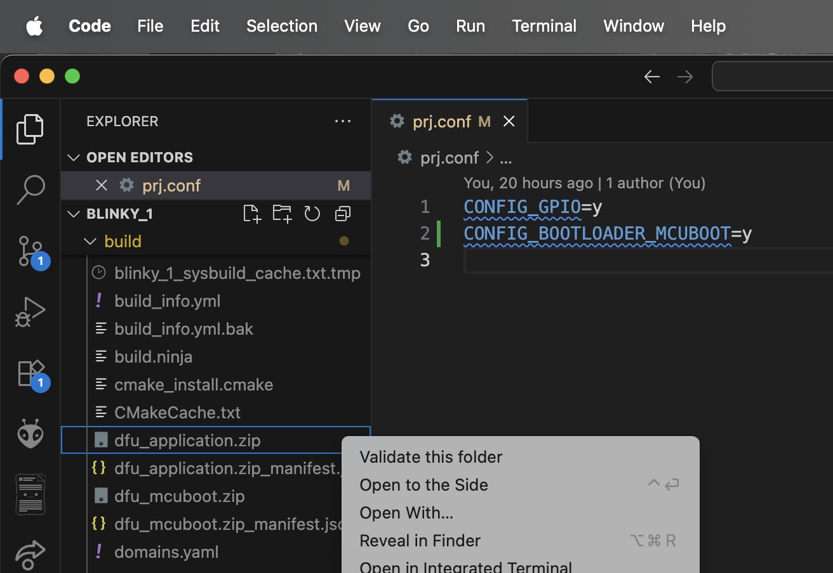This screenshot has width=833, height=573.
Task: Collapse the Open Editors section
Action: point(74,157)
